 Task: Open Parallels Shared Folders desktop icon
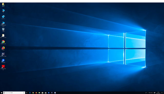click(x=3, y=24)
